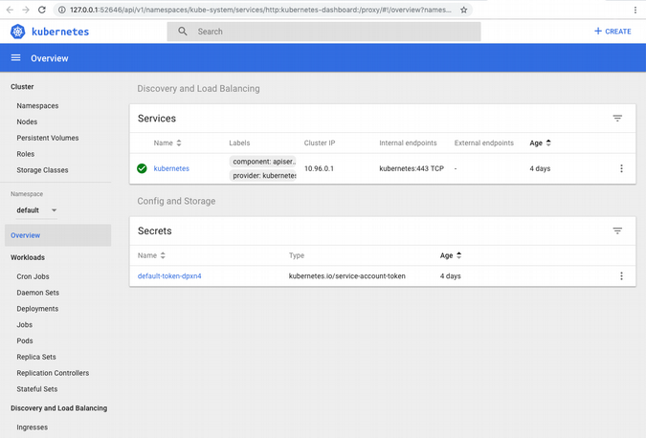Click the Config and Storage heading
The height and width of the screenshot is (438, 646).
[x=176, y=201]
